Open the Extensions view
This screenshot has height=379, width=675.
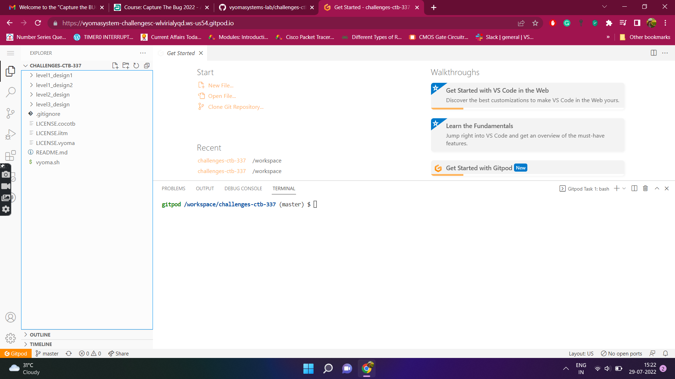(11, 155)
